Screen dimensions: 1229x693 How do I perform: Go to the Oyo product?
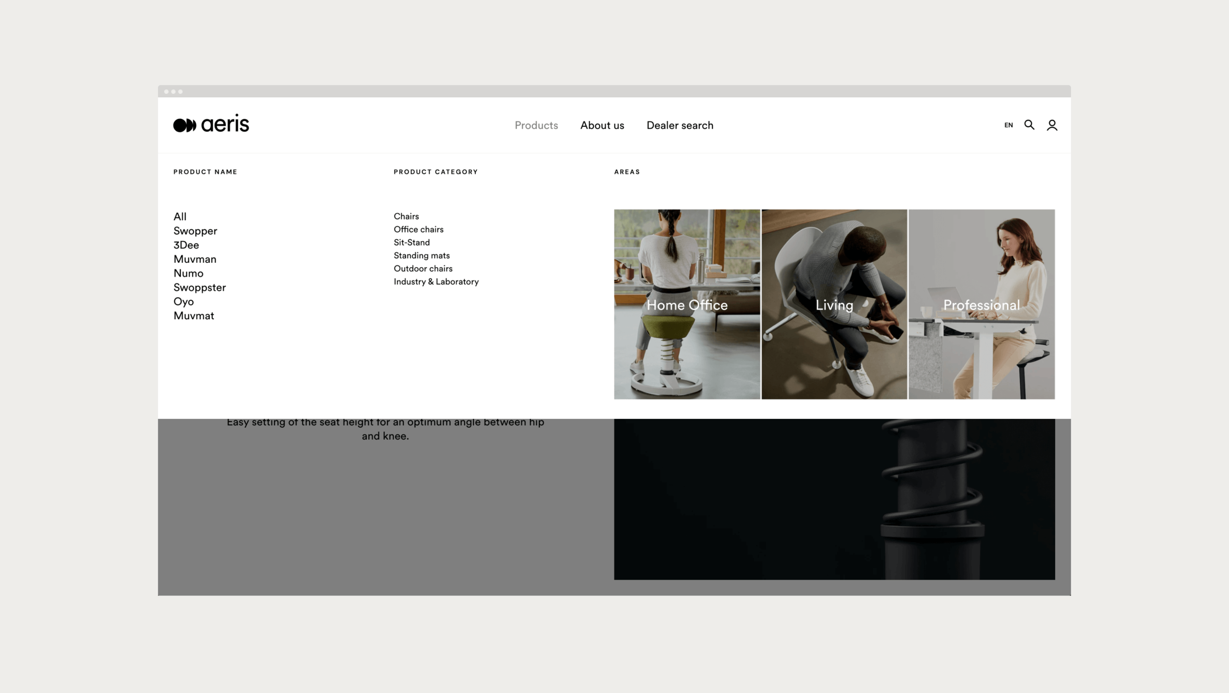coord(183,302)
